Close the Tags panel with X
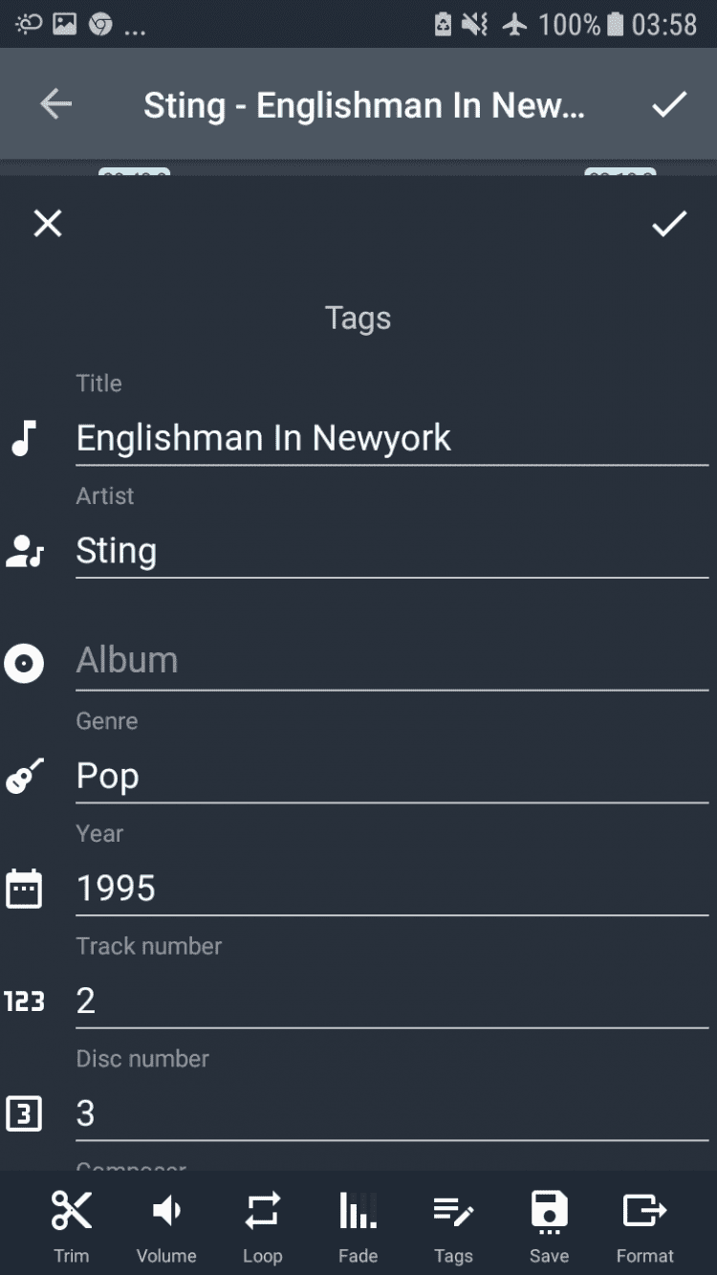The height and width of the screenshot is (1275, 717). 48,224
